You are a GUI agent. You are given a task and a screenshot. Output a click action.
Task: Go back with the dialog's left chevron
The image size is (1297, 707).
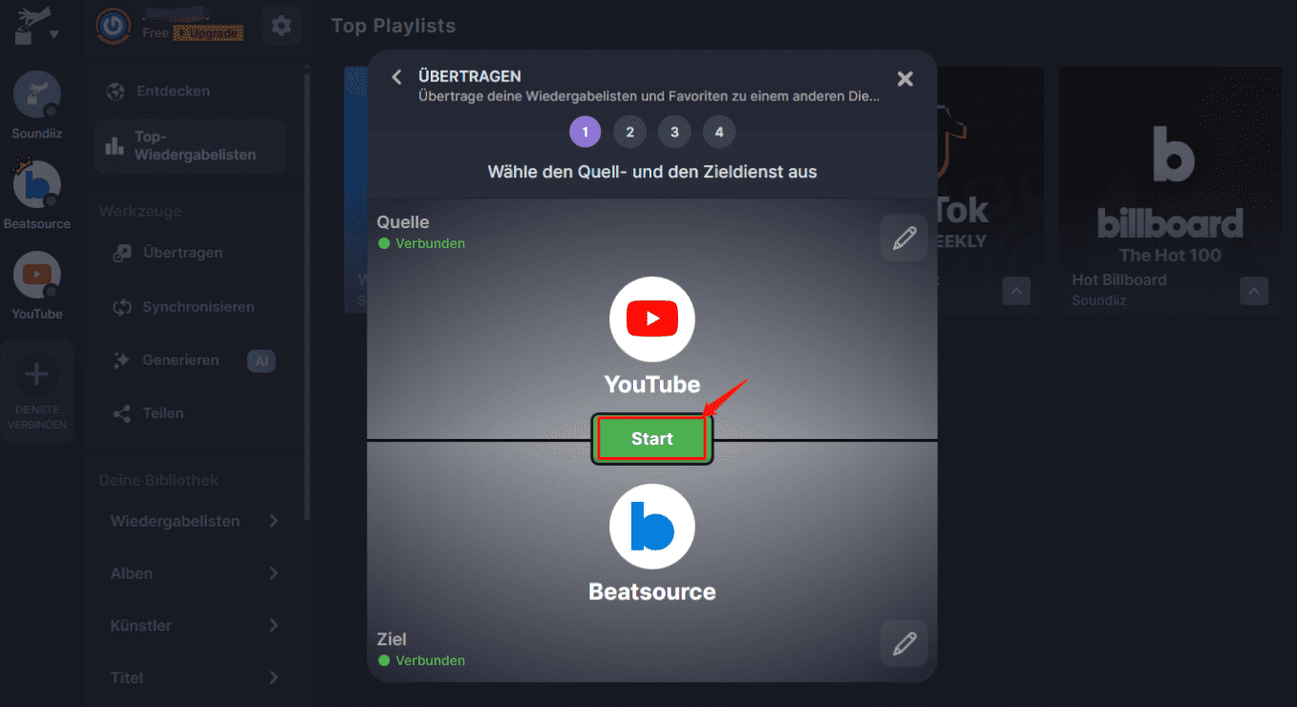click(x=397, y=77)
